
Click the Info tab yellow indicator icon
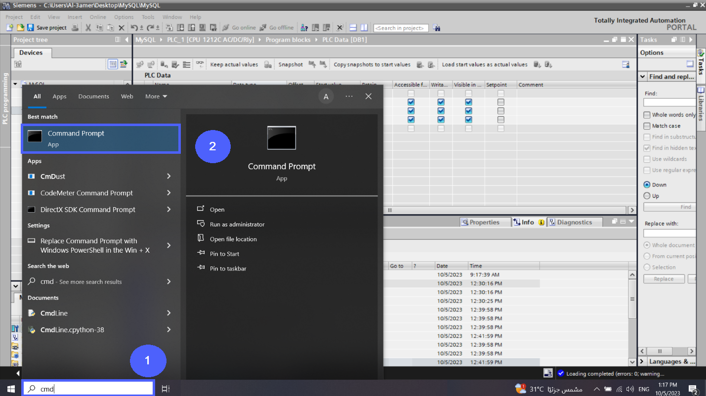541,222
